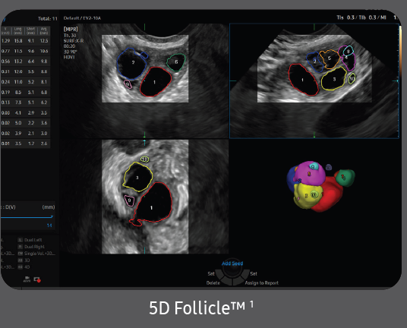Viewport: 407px width, 328px height.
Task: Click the camera icon at bottom left
Action: 27,279
